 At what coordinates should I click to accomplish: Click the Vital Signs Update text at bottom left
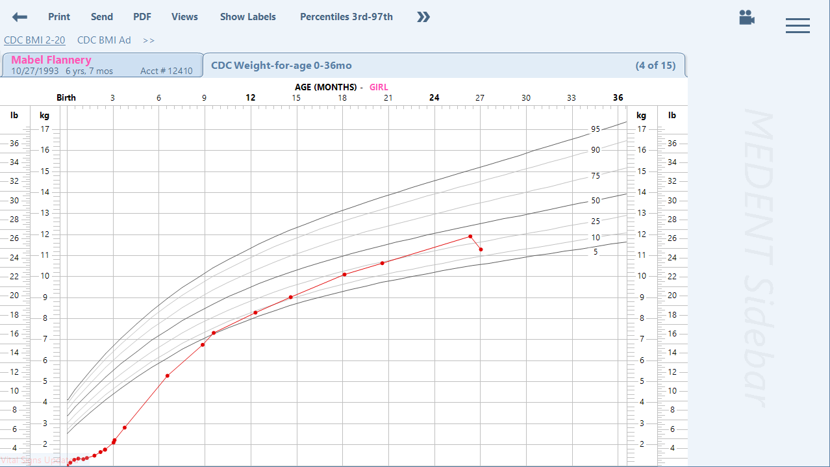coord(32,460)
